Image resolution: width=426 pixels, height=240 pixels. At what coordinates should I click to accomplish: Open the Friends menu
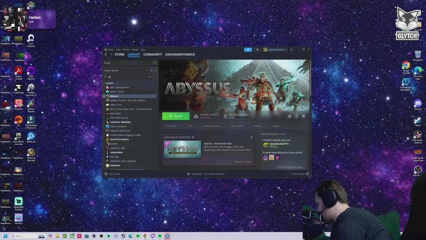pyautogui.click(x=126, y=50)
